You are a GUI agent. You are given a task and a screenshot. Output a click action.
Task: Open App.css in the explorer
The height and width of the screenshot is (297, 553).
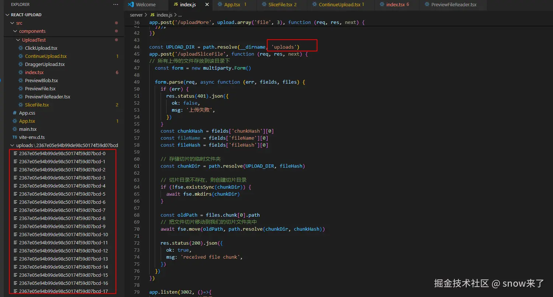pyautogui.click(x=27, y=113)
